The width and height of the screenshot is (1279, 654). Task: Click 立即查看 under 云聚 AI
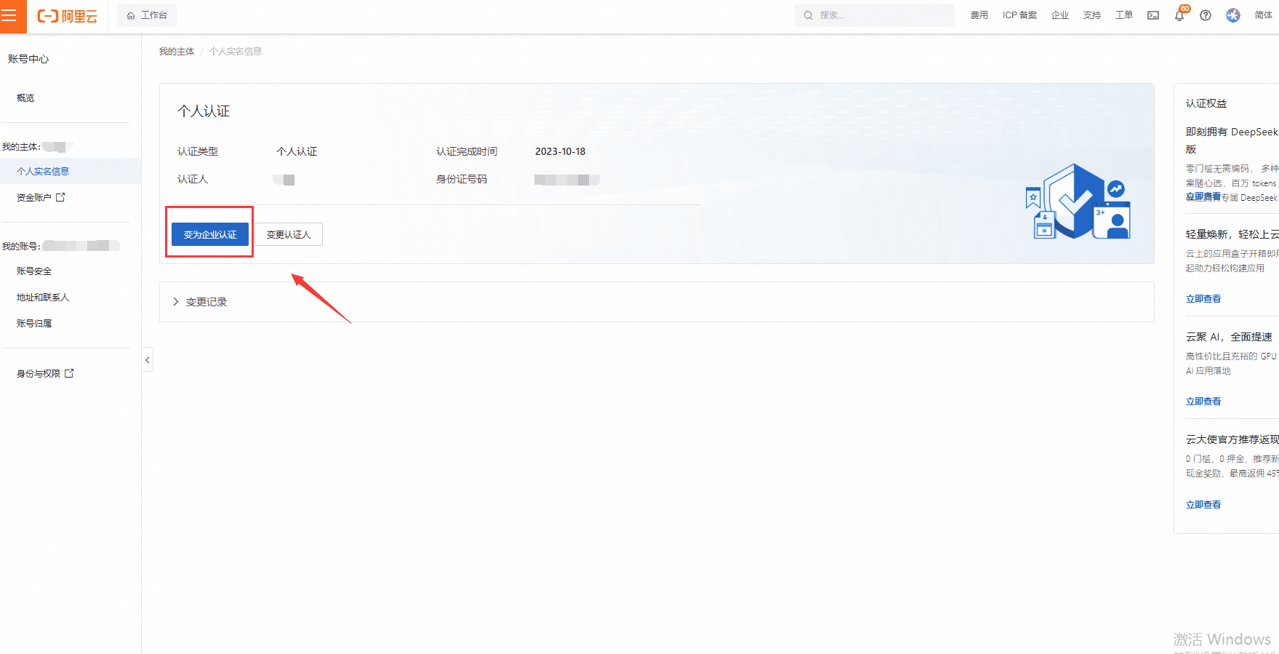[1203, 402]
